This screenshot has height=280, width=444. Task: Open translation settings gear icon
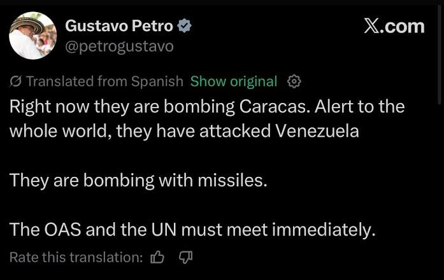click(x=294, y=81)
